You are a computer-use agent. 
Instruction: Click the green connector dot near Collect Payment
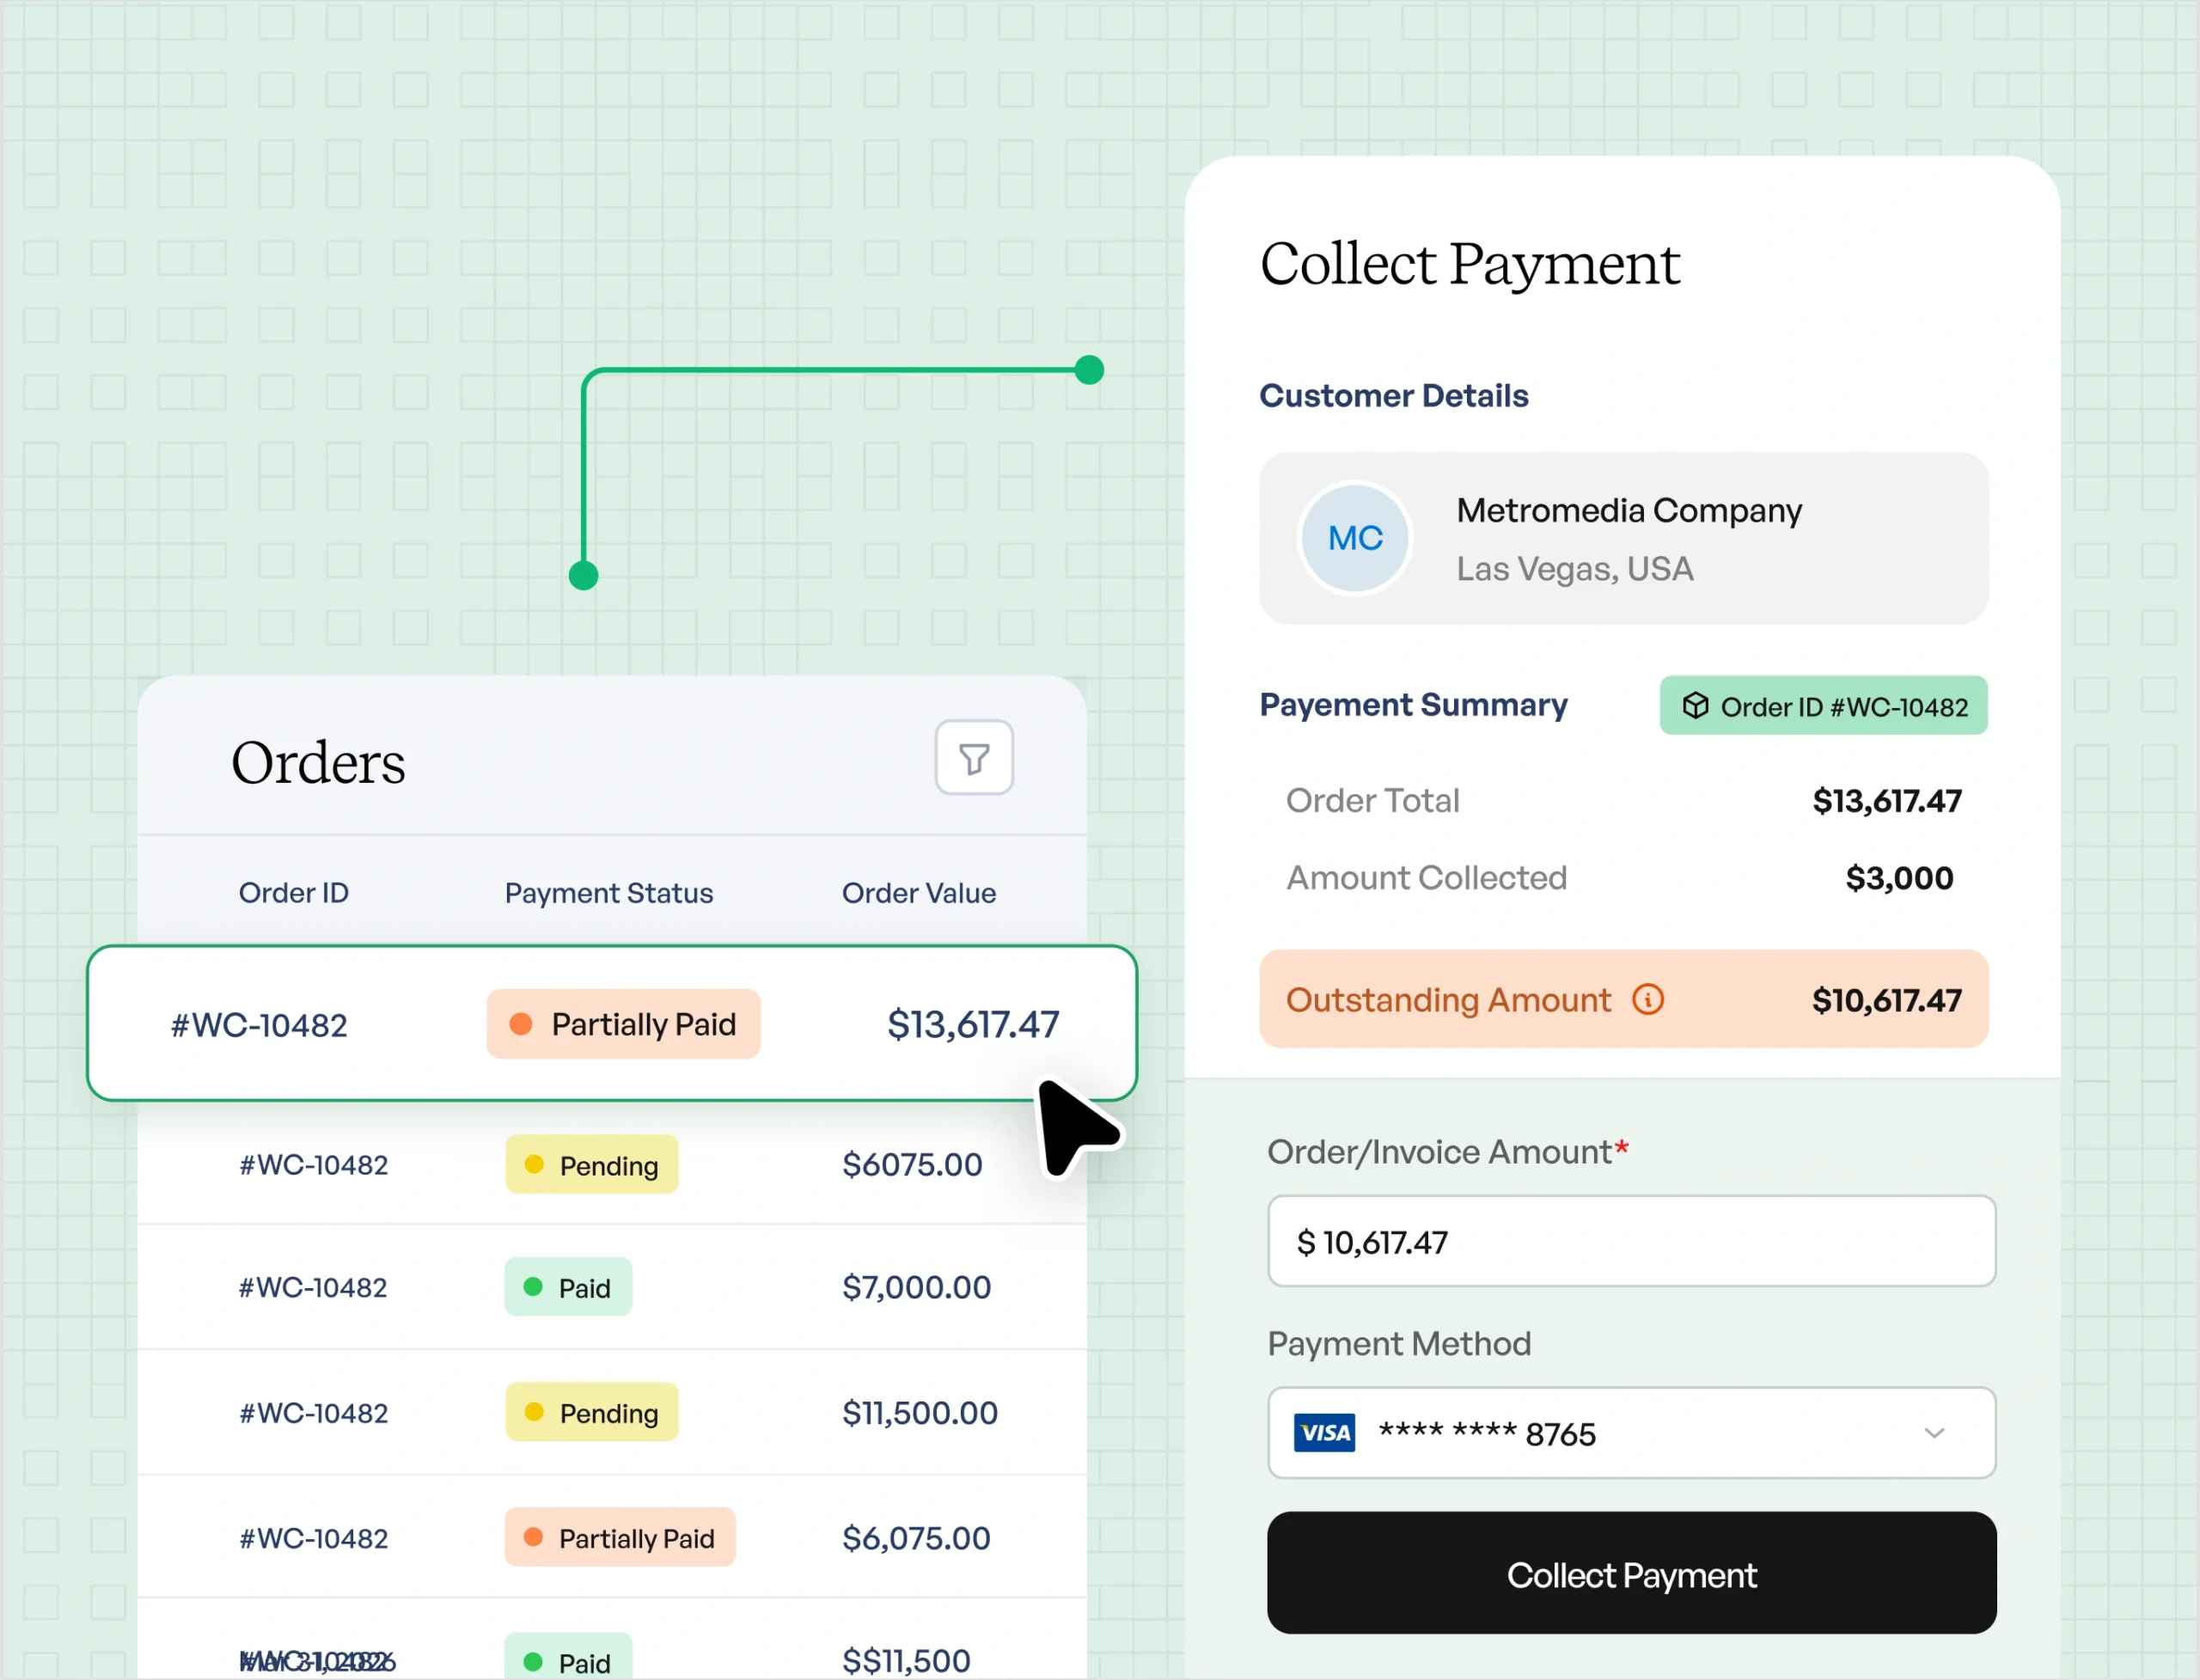pos(1089,370)
